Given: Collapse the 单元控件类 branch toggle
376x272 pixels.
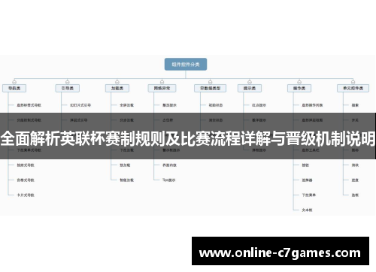Looking at the screenshot, I should pyautogui.click(x=353, y=82).
